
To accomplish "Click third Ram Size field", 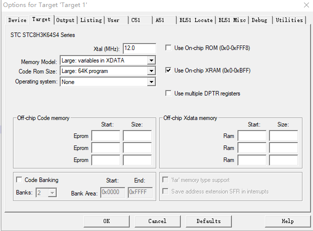I will tap(283, 160).
